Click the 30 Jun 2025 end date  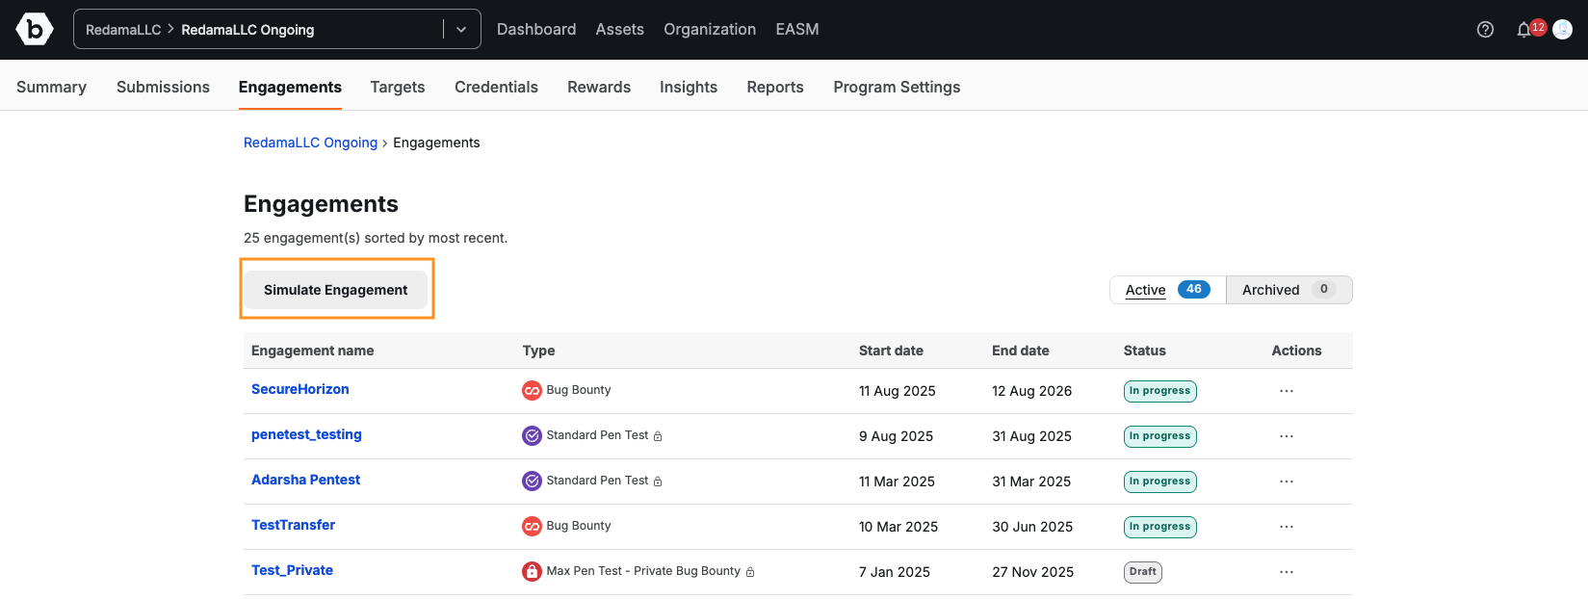[1032, 527]
